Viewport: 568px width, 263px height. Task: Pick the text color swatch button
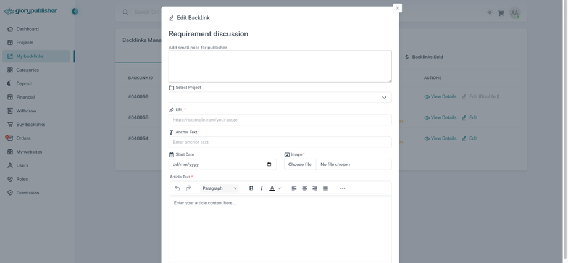point(272,188)
